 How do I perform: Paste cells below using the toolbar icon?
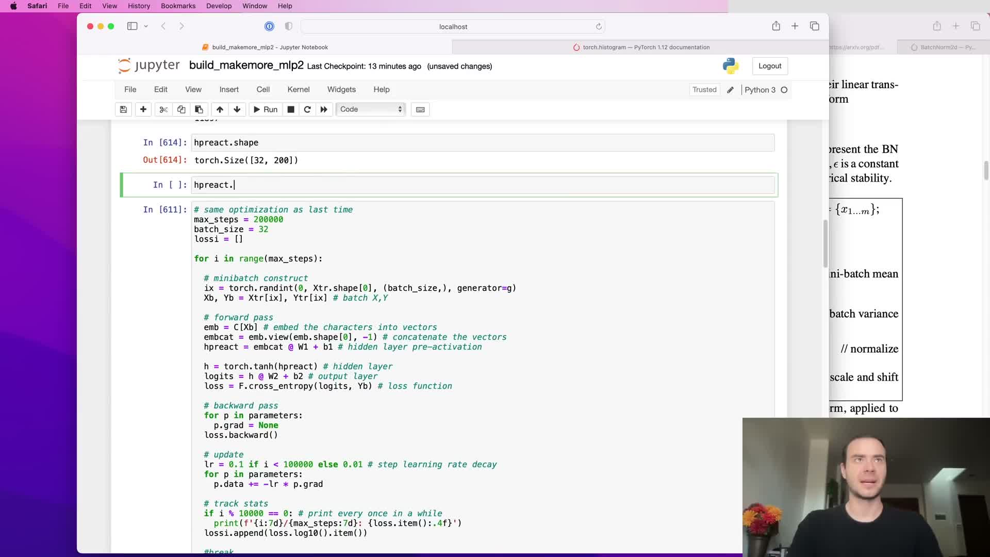199,109
